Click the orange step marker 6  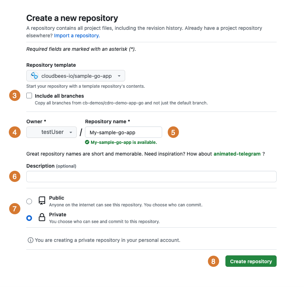point(15,176)
